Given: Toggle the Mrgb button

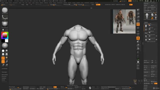Looking at the screenshot, I should click(x=23, y=4).
